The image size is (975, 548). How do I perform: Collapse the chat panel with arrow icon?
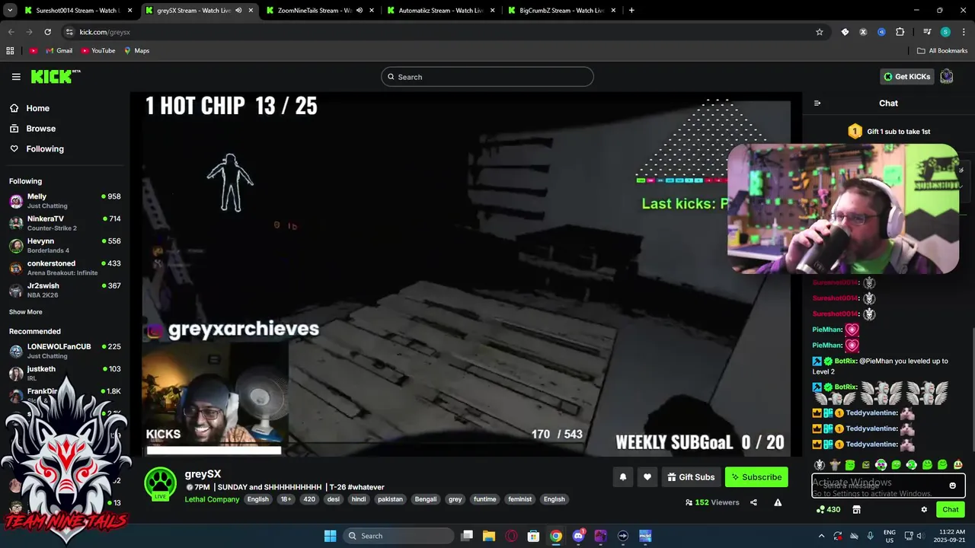coord(817,104)
